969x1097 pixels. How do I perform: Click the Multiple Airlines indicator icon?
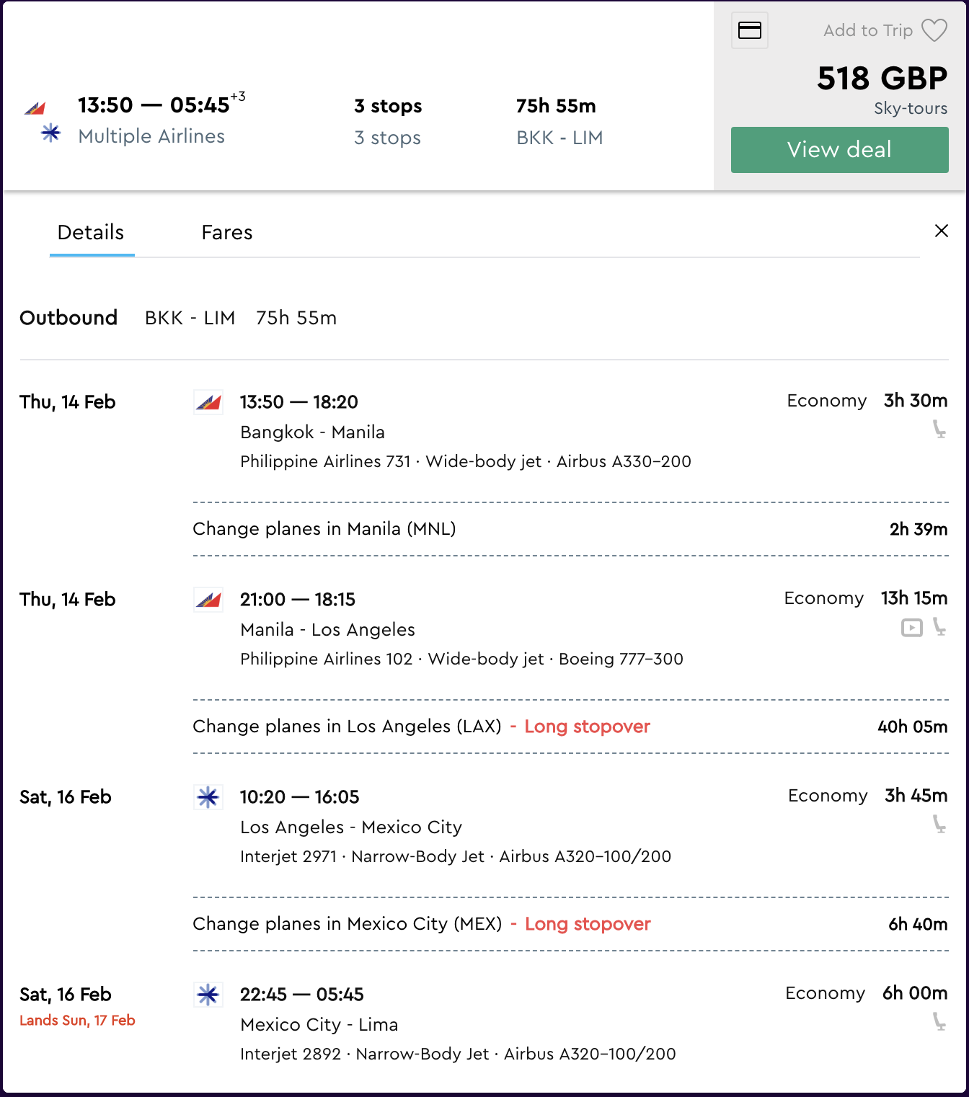(50, 135)
